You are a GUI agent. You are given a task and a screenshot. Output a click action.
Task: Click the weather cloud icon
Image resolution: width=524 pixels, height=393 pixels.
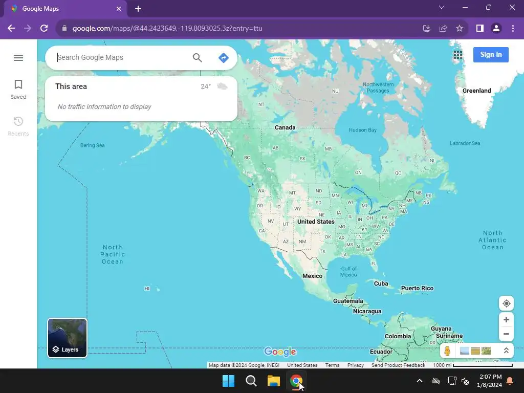222,86
